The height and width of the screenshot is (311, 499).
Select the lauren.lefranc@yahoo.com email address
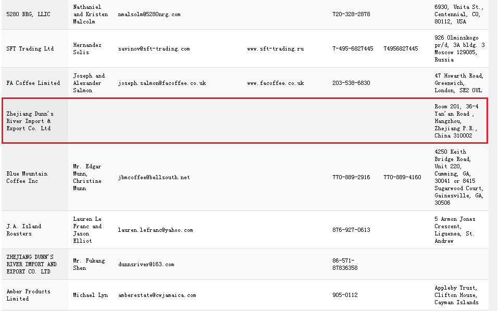coord(155,230)
